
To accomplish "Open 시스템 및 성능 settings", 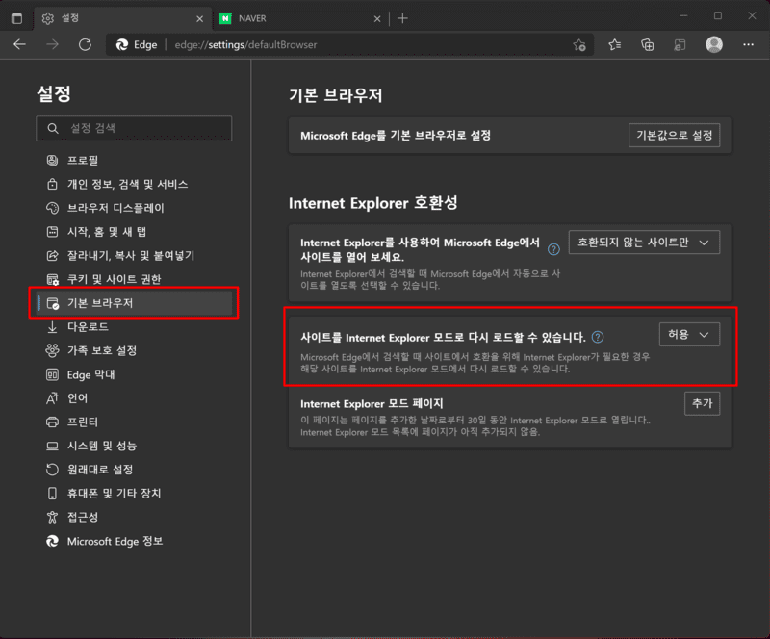I will [x=134, y=446].
